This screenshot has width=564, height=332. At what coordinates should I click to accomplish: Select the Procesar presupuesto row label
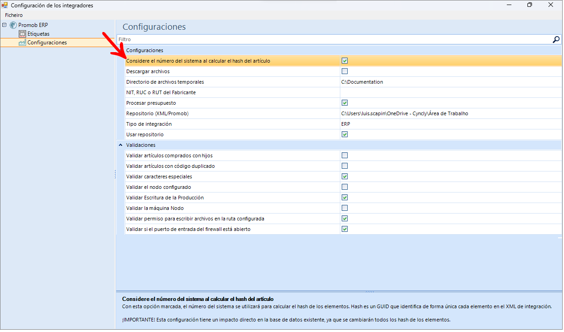pos(151,103)
